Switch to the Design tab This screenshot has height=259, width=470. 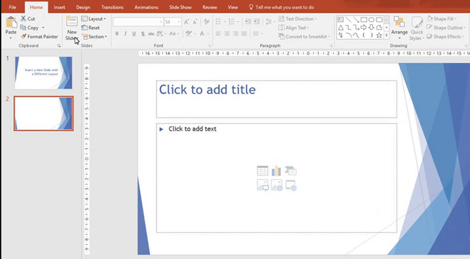[83, 7]
